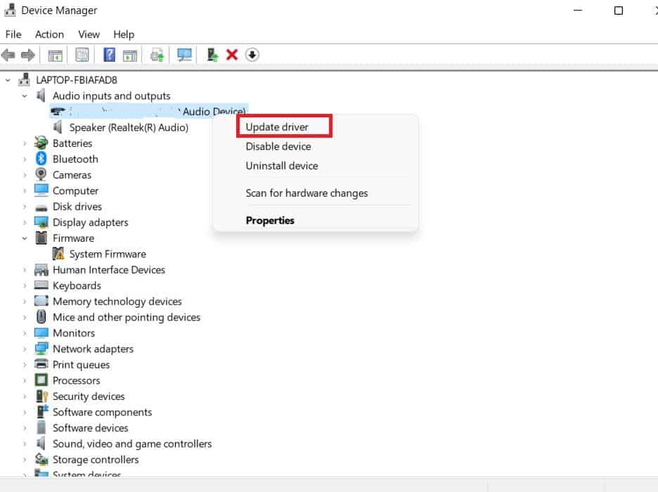658x492 pixels.
Task: Click the Back navigation arrow
Action: pos(8,55)
